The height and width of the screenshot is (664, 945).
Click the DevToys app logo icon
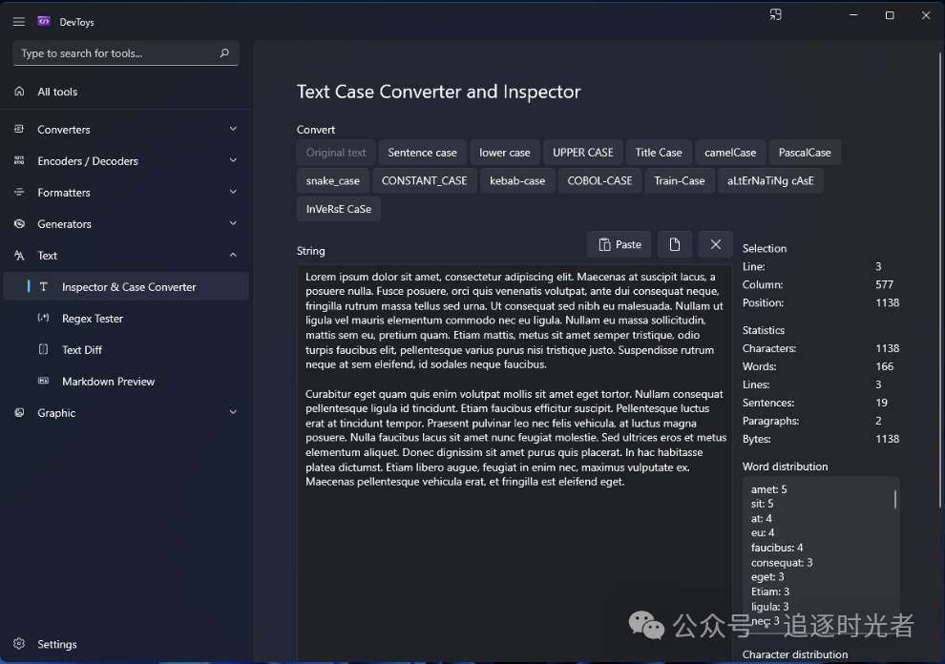click(44, 21)
